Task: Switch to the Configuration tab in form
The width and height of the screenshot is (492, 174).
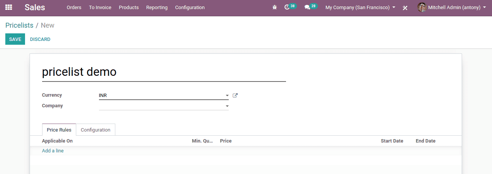Action: (x=96, y=130)
